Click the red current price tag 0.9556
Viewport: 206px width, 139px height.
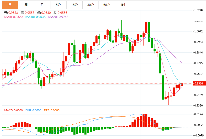[199, 83]
